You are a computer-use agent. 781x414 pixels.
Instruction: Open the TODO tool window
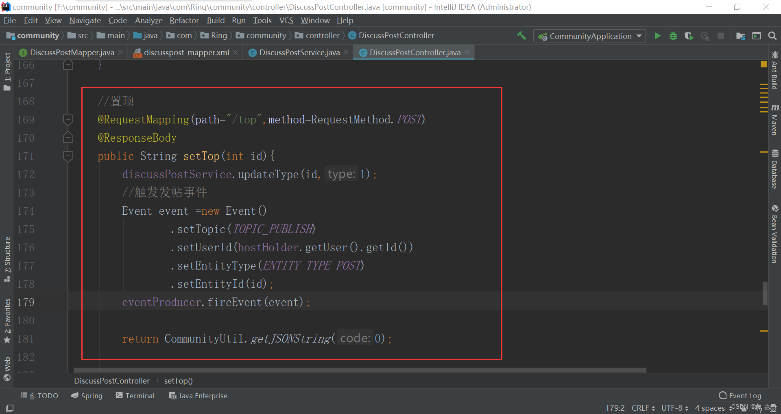tap(39, 396)
